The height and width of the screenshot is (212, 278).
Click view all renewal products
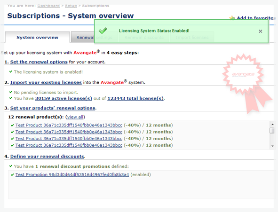point(75,117)
